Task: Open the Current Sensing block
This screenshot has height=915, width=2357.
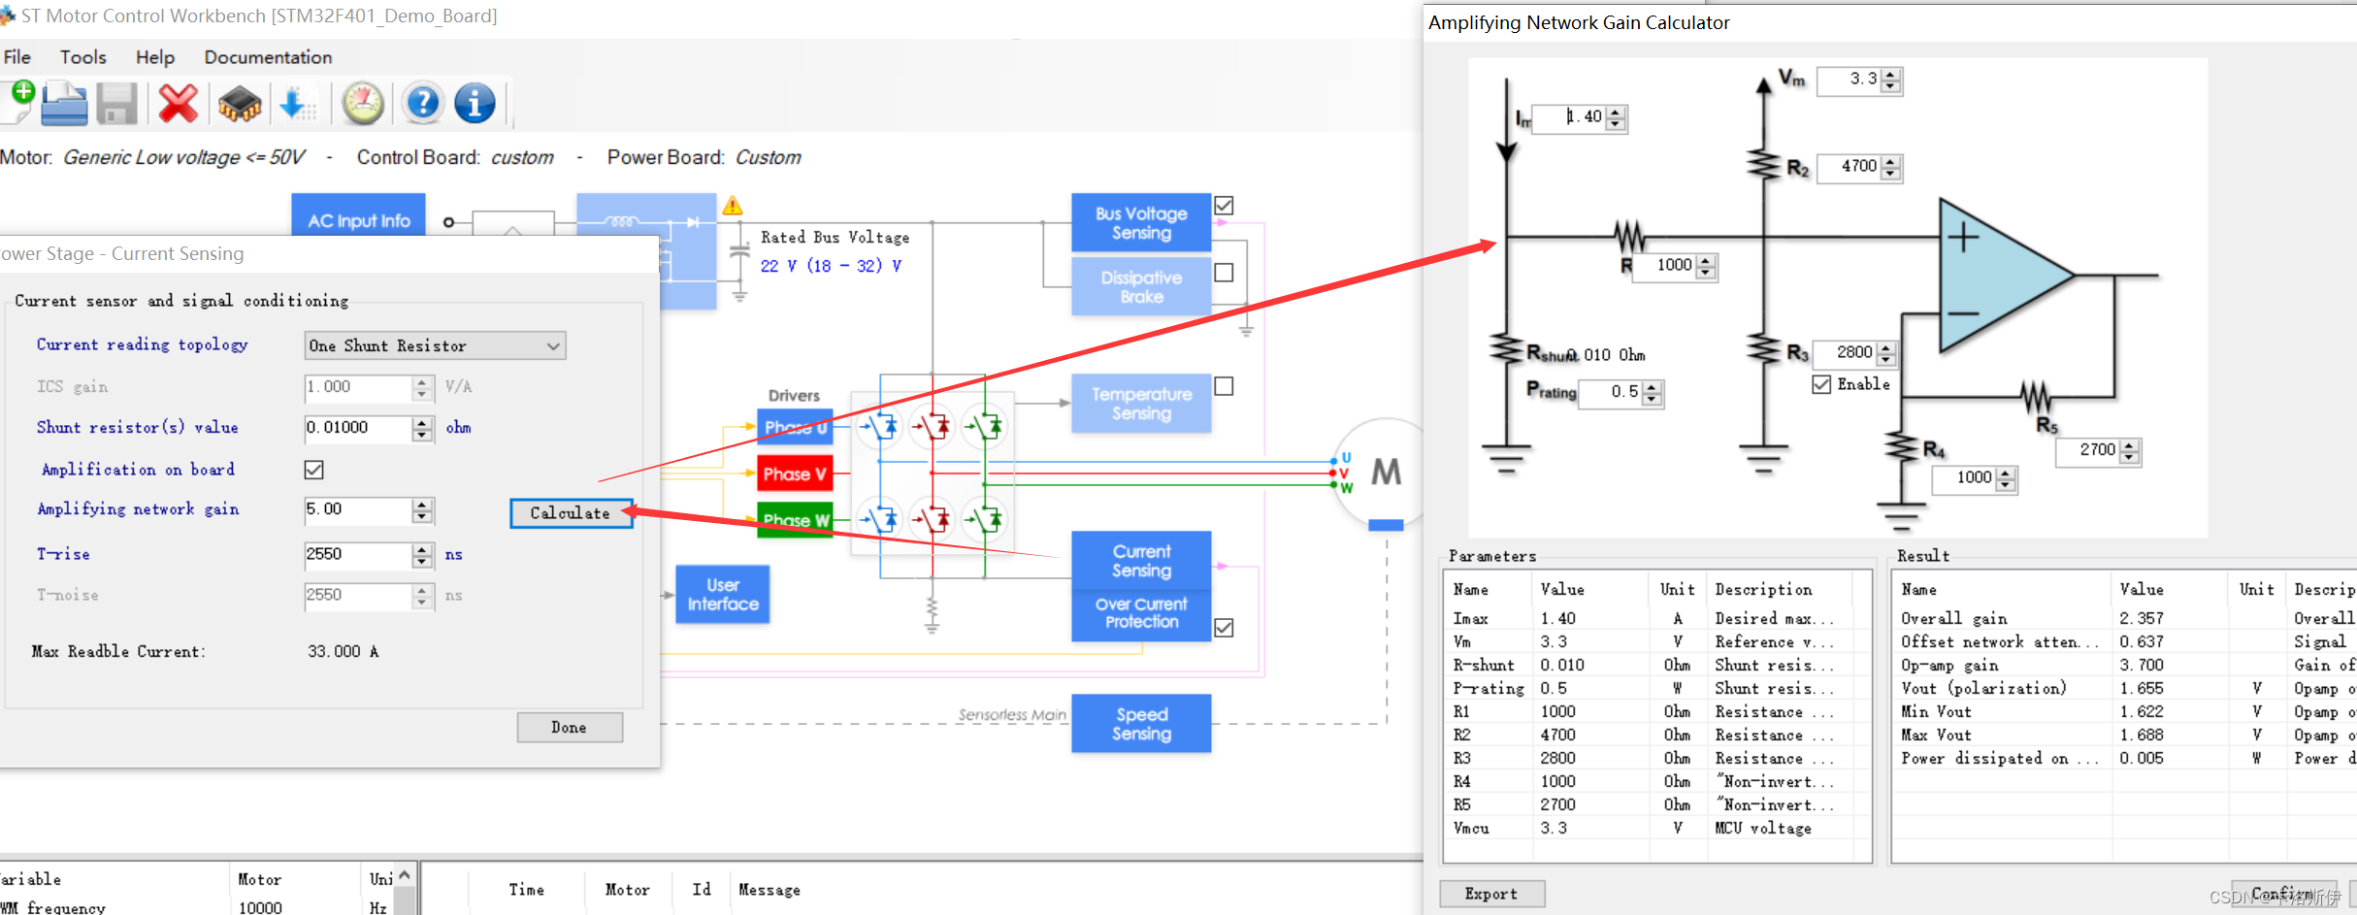Action: point(1141,561)
